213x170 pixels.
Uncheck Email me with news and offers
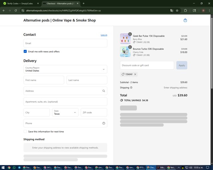tap(25, 51)
